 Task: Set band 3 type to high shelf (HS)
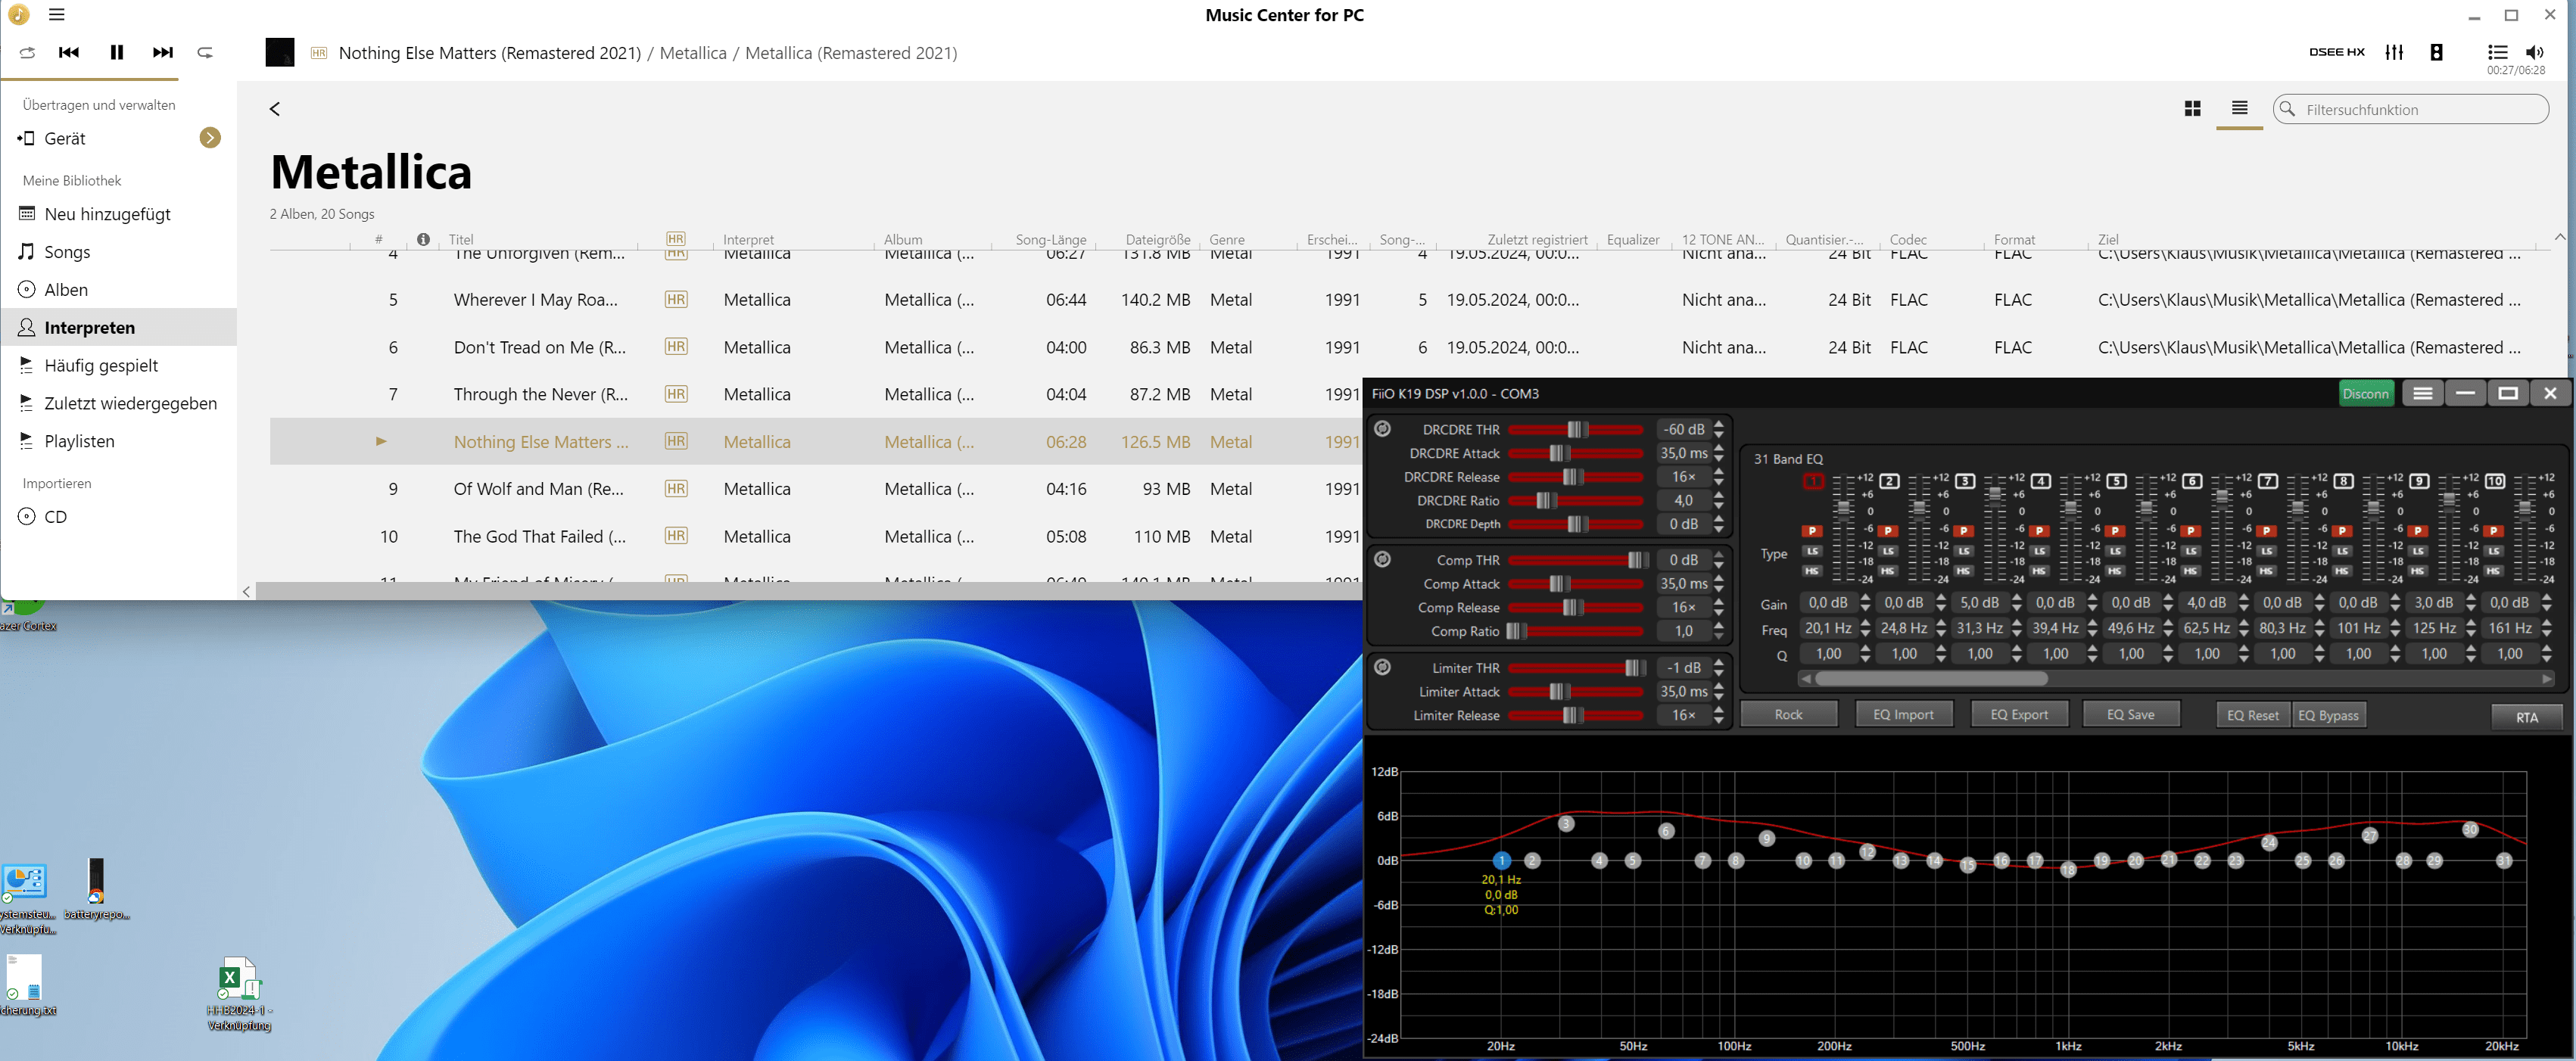point(1963,571)
